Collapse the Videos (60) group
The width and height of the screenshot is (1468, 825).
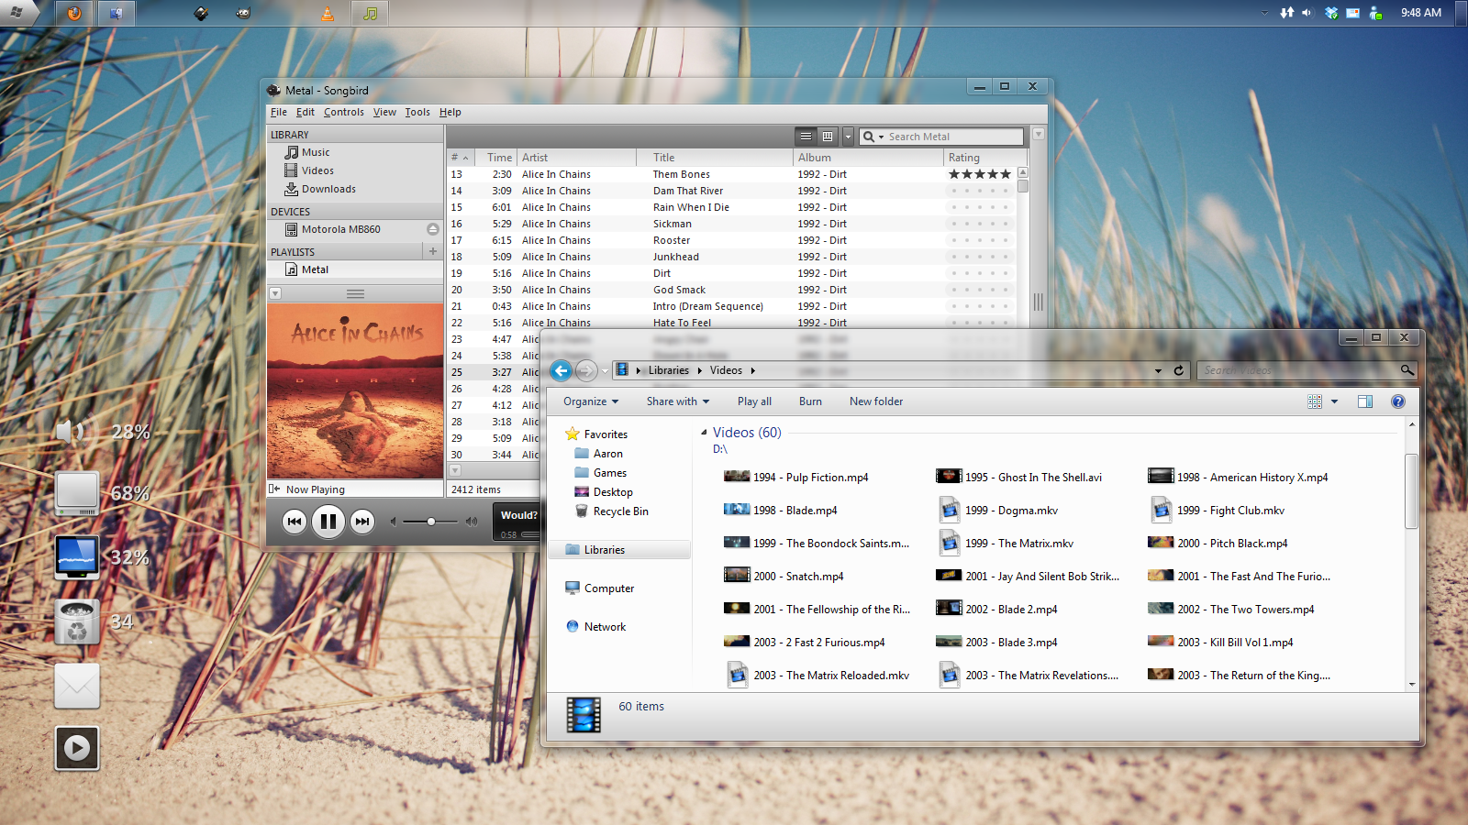(x=704, y=433)
